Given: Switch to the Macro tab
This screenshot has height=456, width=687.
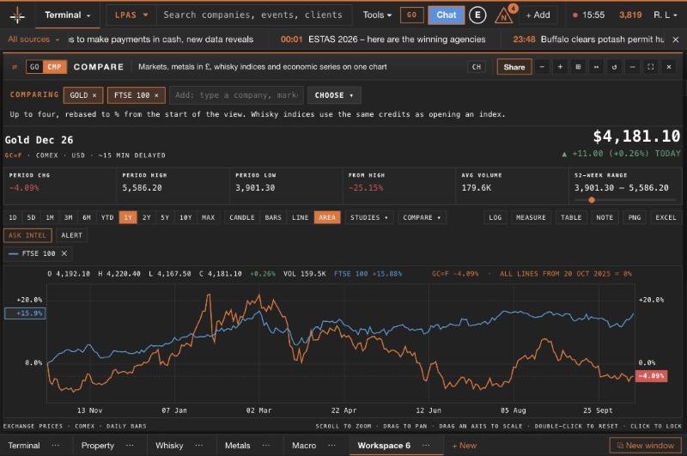Looking at the screenshot, I should (x=304, y=445).
